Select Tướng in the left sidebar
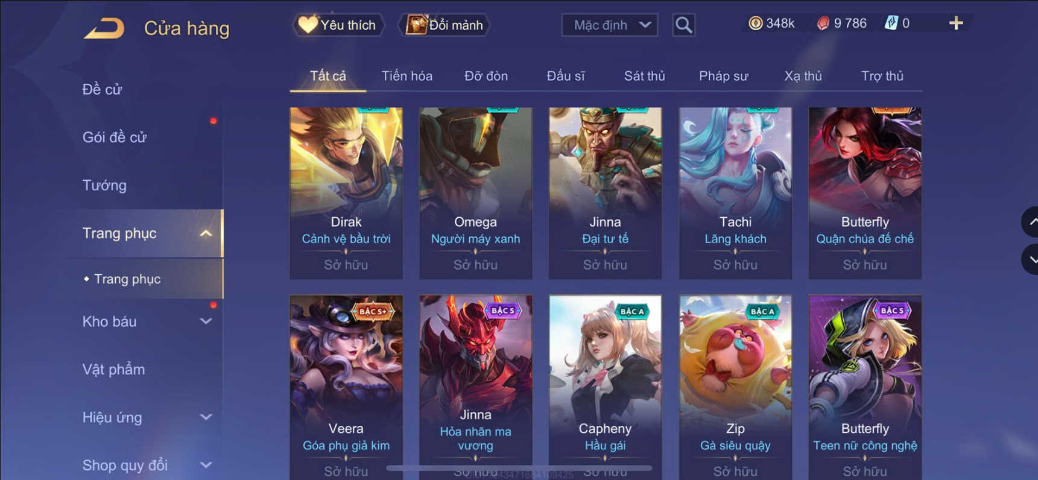The height and width of the screenshot is (480, 1038). point(104,185)
